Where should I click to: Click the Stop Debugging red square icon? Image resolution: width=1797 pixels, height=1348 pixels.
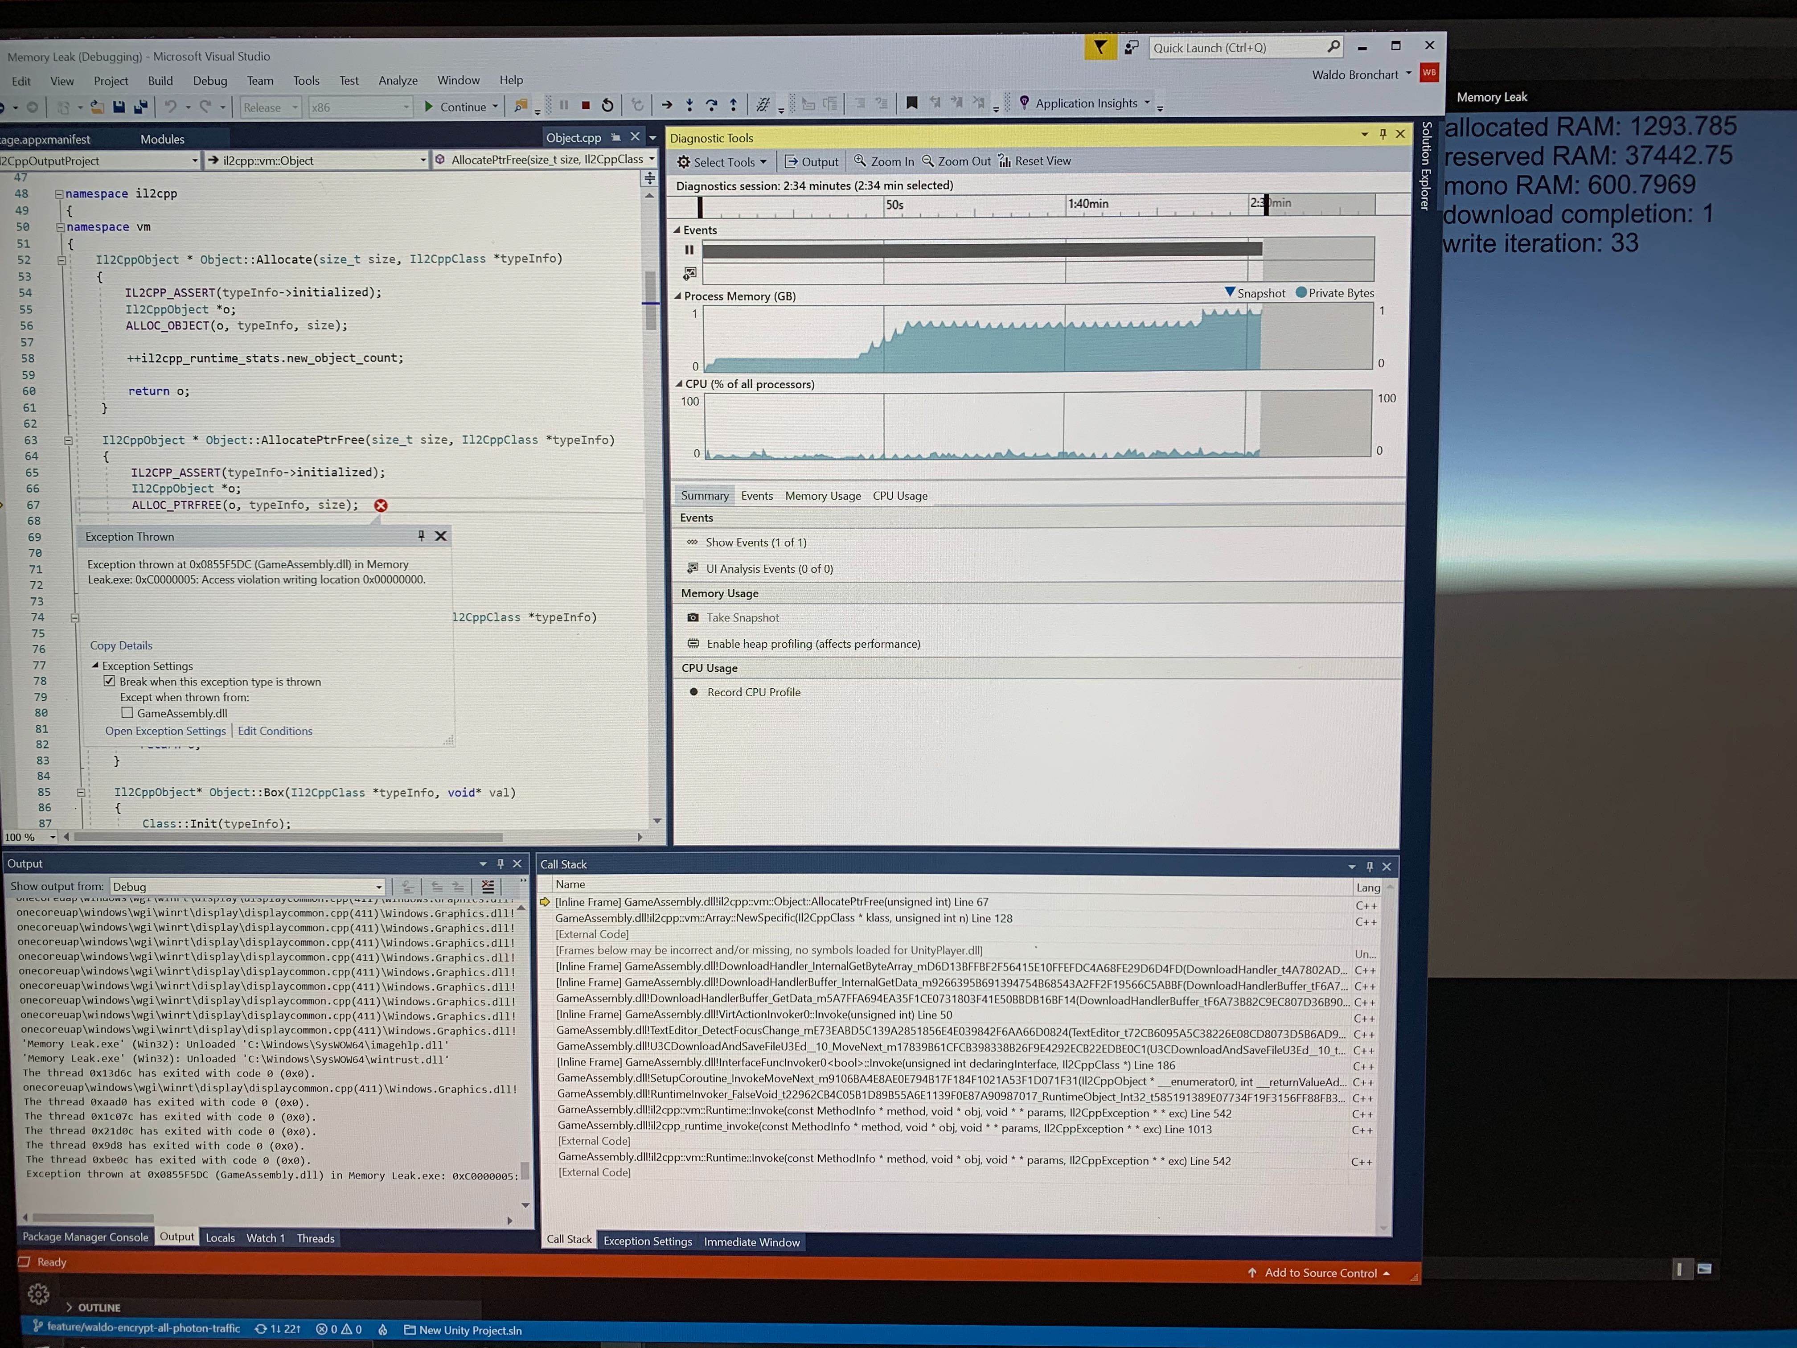coord(586,106)
